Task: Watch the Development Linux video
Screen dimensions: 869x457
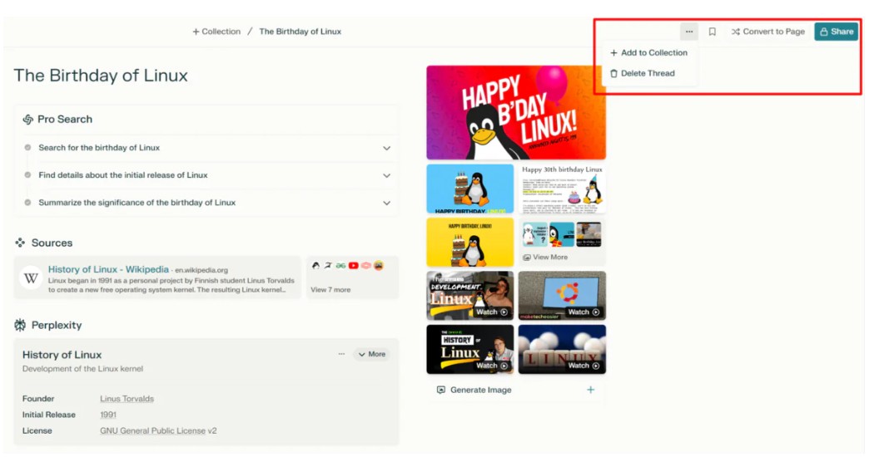Action: [470, 296]
